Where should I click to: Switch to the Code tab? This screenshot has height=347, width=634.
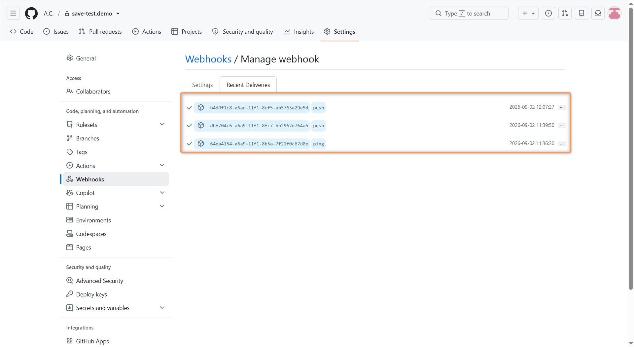point(22,32)
